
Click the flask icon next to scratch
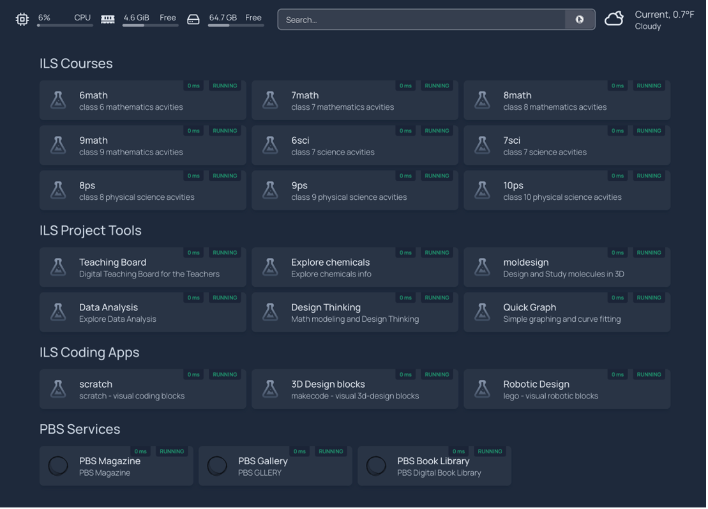[58, 389]
